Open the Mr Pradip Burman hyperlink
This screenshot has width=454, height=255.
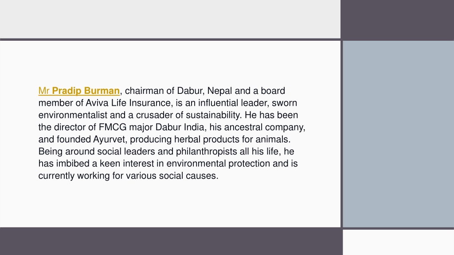(x=79, y=91)
